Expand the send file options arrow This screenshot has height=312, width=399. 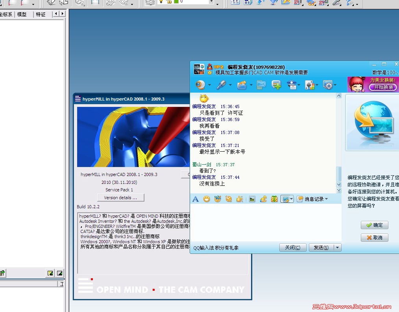[251, 85]
